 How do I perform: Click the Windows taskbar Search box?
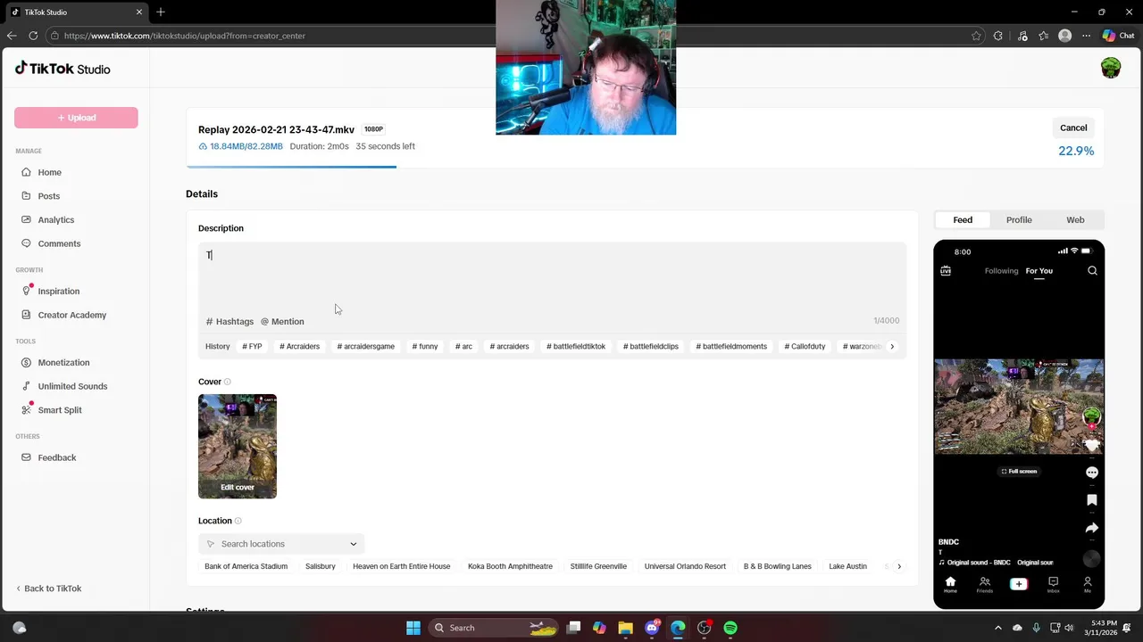494,628
